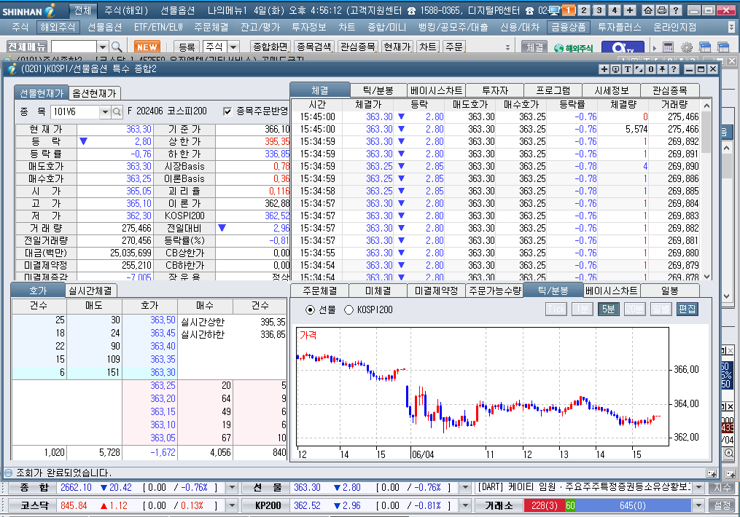Switch to virtual screen 4
Image resolution: width=740 pixels, height=517 pixels.
614,10
